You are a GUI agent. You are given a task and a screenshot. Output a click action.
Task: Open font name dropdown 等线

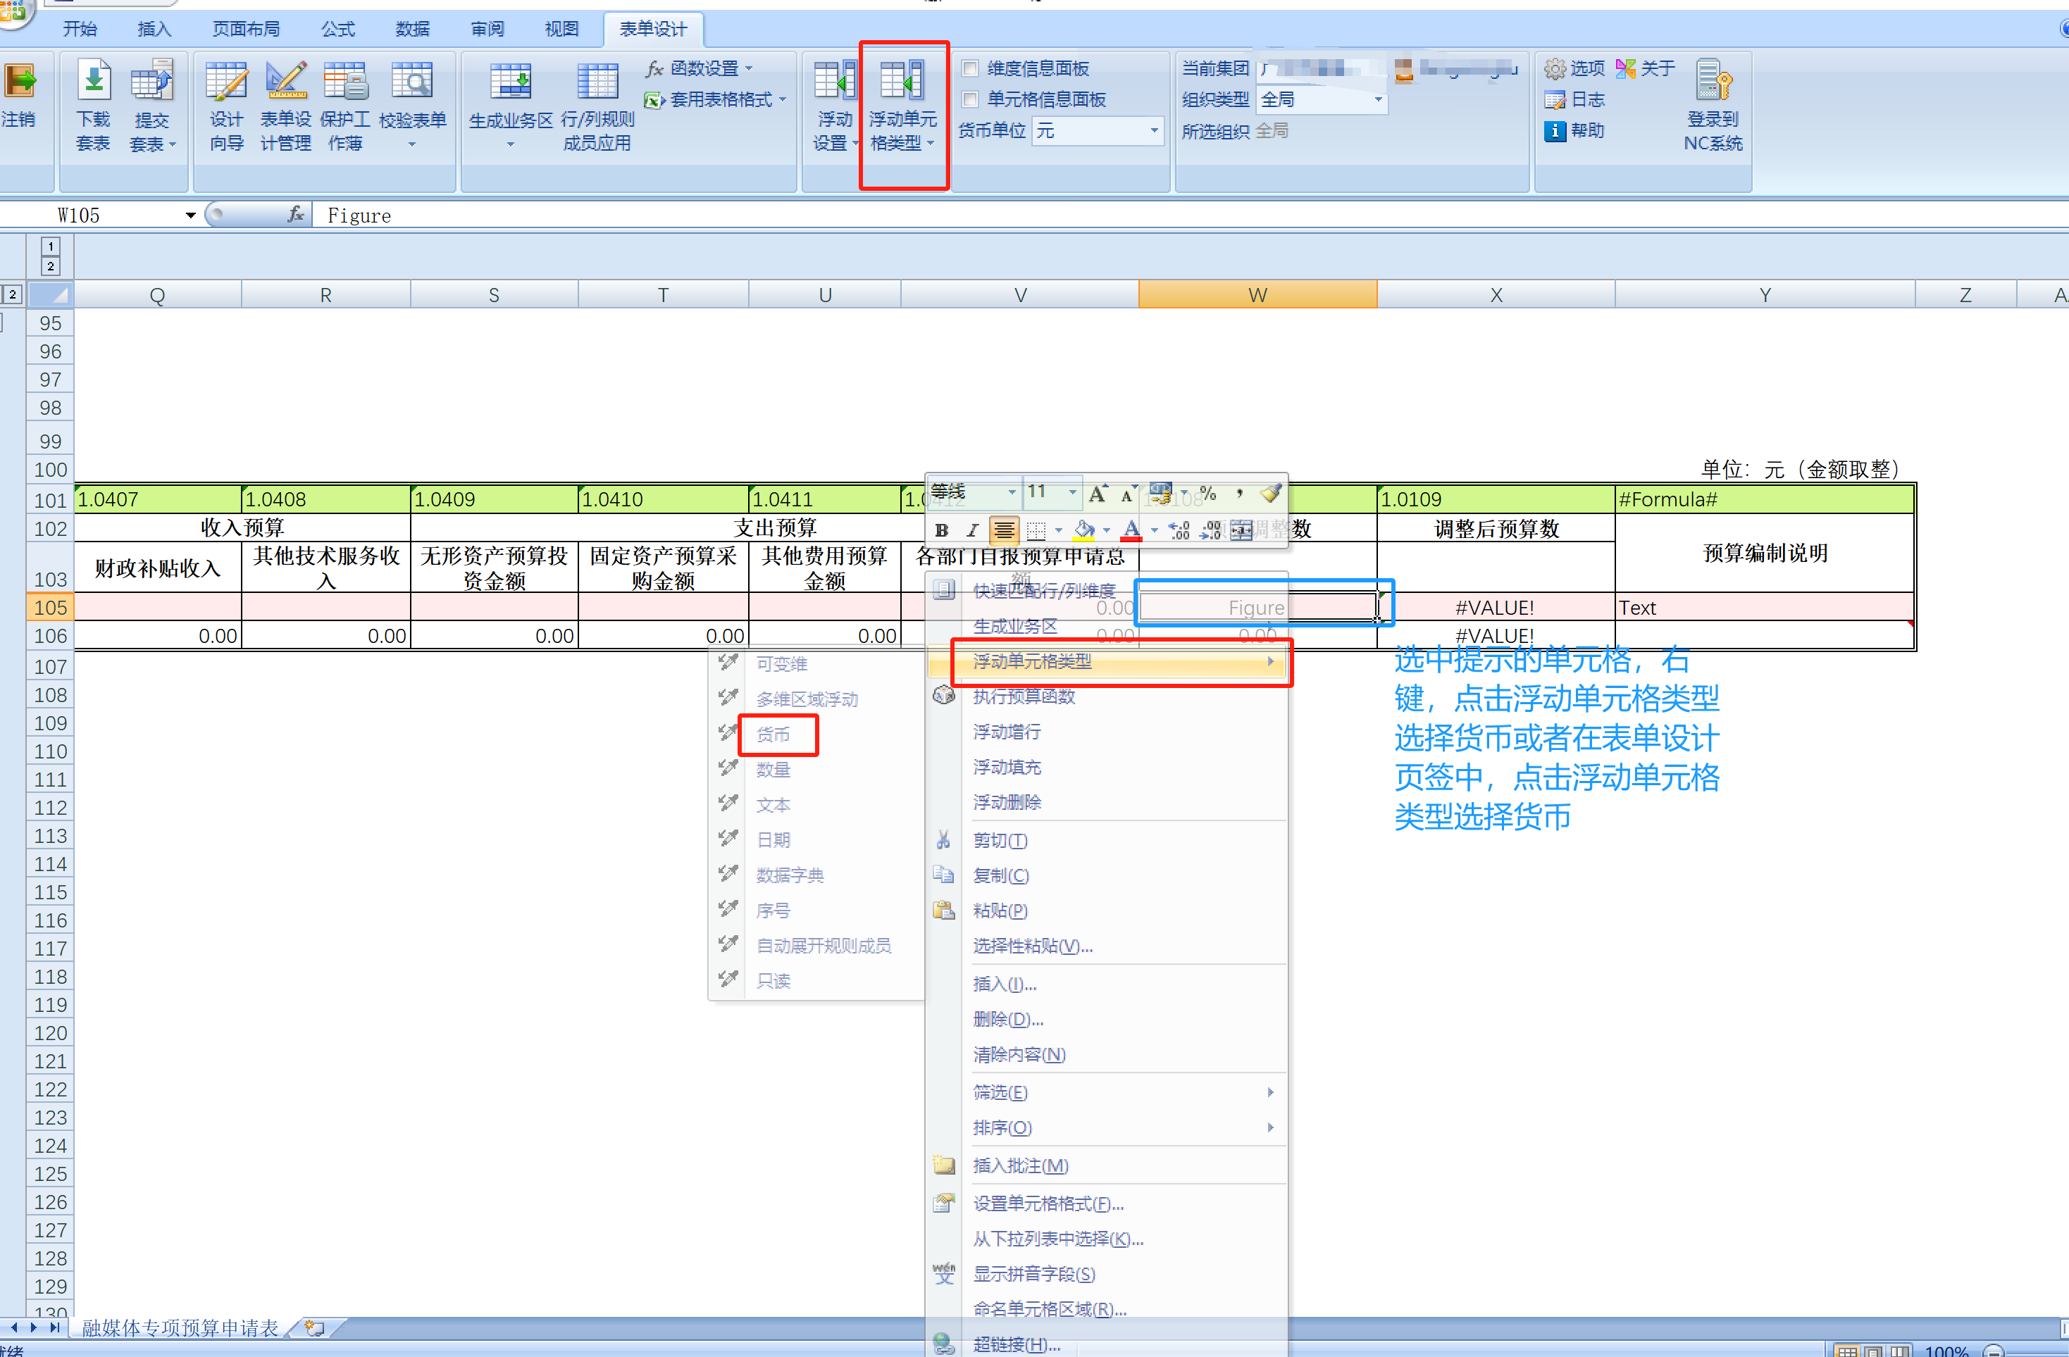pyautogui.click(x=1011, y=492)
